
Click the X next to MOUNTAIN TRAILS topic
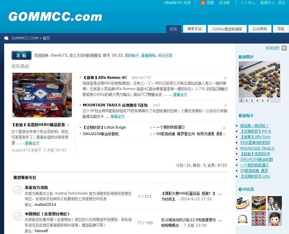[x=225, y=105]
